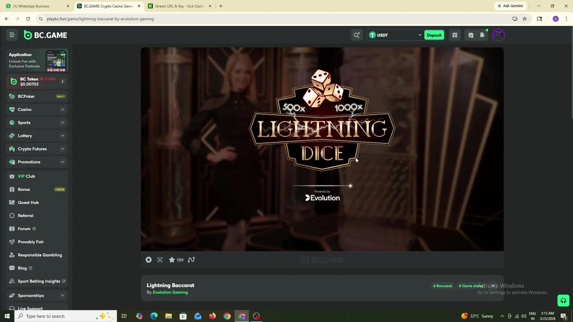This screenshot has width=573, height=322.
Task: Click the # Baccarat tag
Action: click(442, 286)
